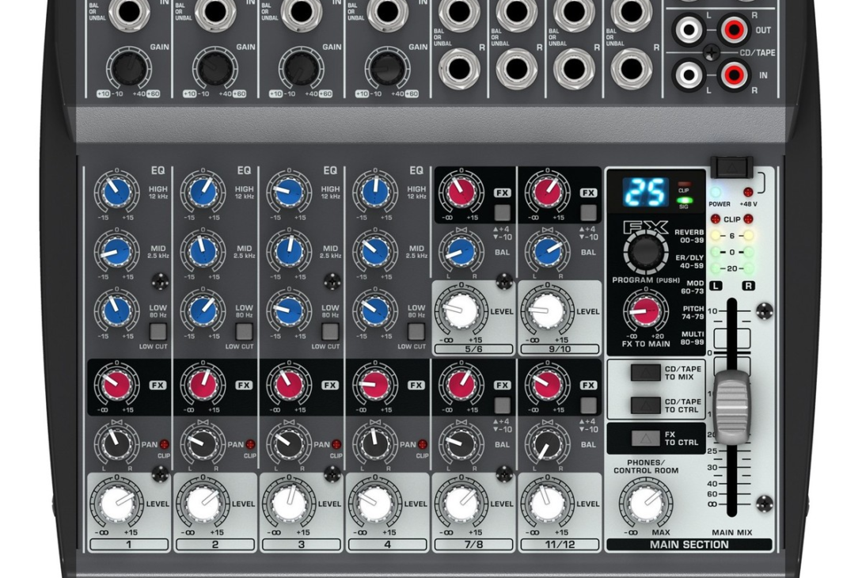The width and height of the screenshot is (862, 578).
Task: Click the channel 2 GAIN knob
Action: [215, 70]
